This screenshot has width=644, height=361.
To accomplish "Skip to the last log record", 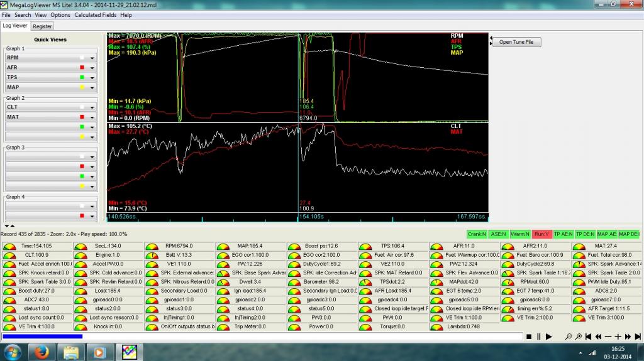I will [638, 337].
